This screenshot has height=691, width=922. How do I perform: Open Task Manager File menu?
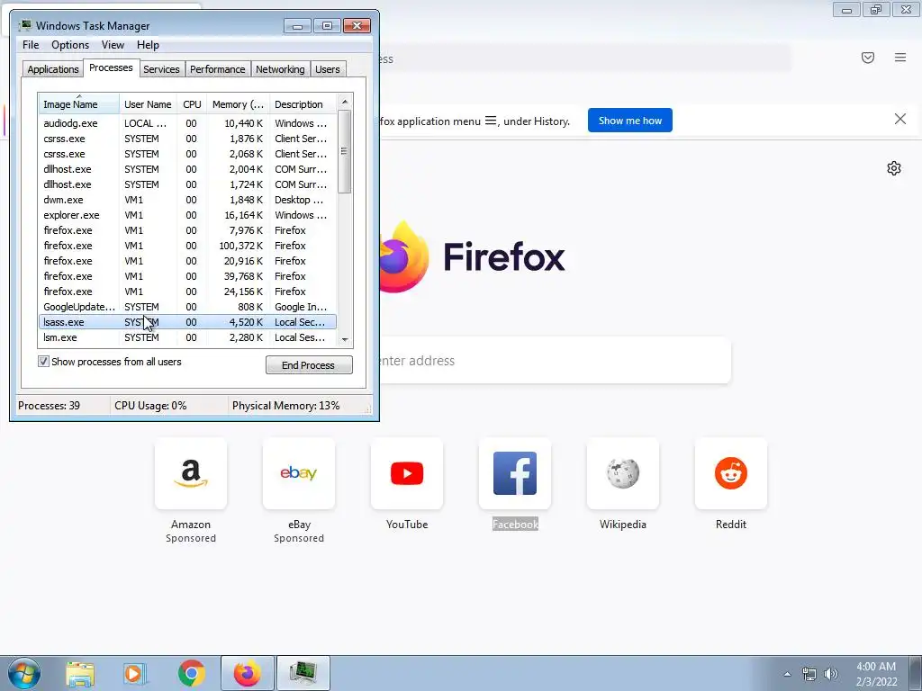[31, 45]
